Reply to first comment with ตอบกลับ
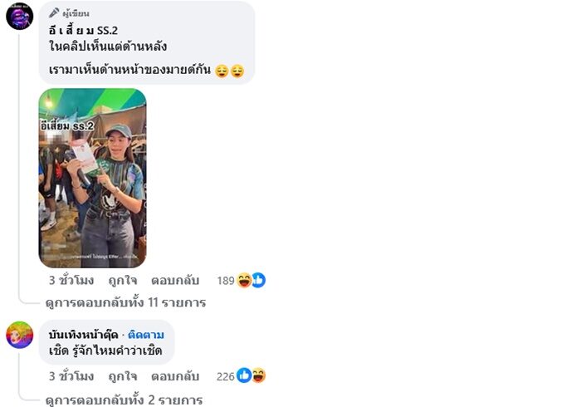581x407 pixels. 175,281
